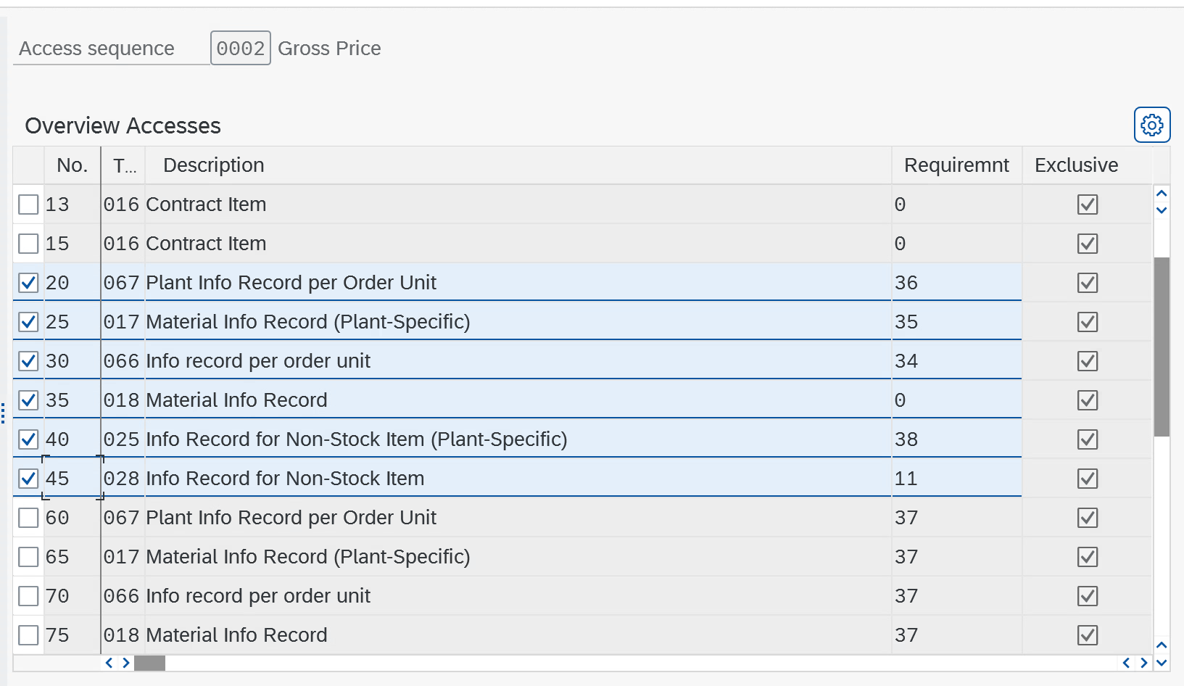
Task: Click the right arrow beside the horizontal scrollbar thumb
Action: (126, 663)
